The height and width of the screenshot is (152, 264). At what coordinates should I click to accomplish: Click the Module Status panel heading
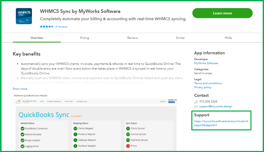click(27, 123)
